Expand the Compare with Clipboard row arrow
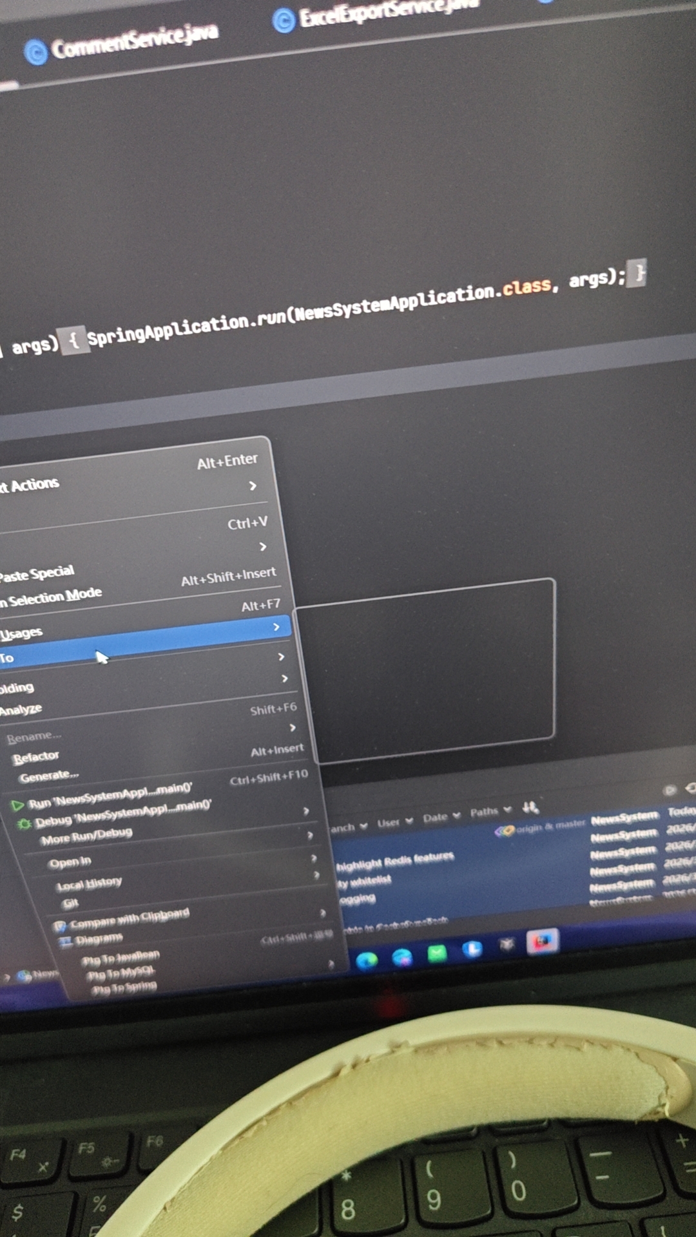The height and width of the screenshot is (1237, 696). pos(322,913)
